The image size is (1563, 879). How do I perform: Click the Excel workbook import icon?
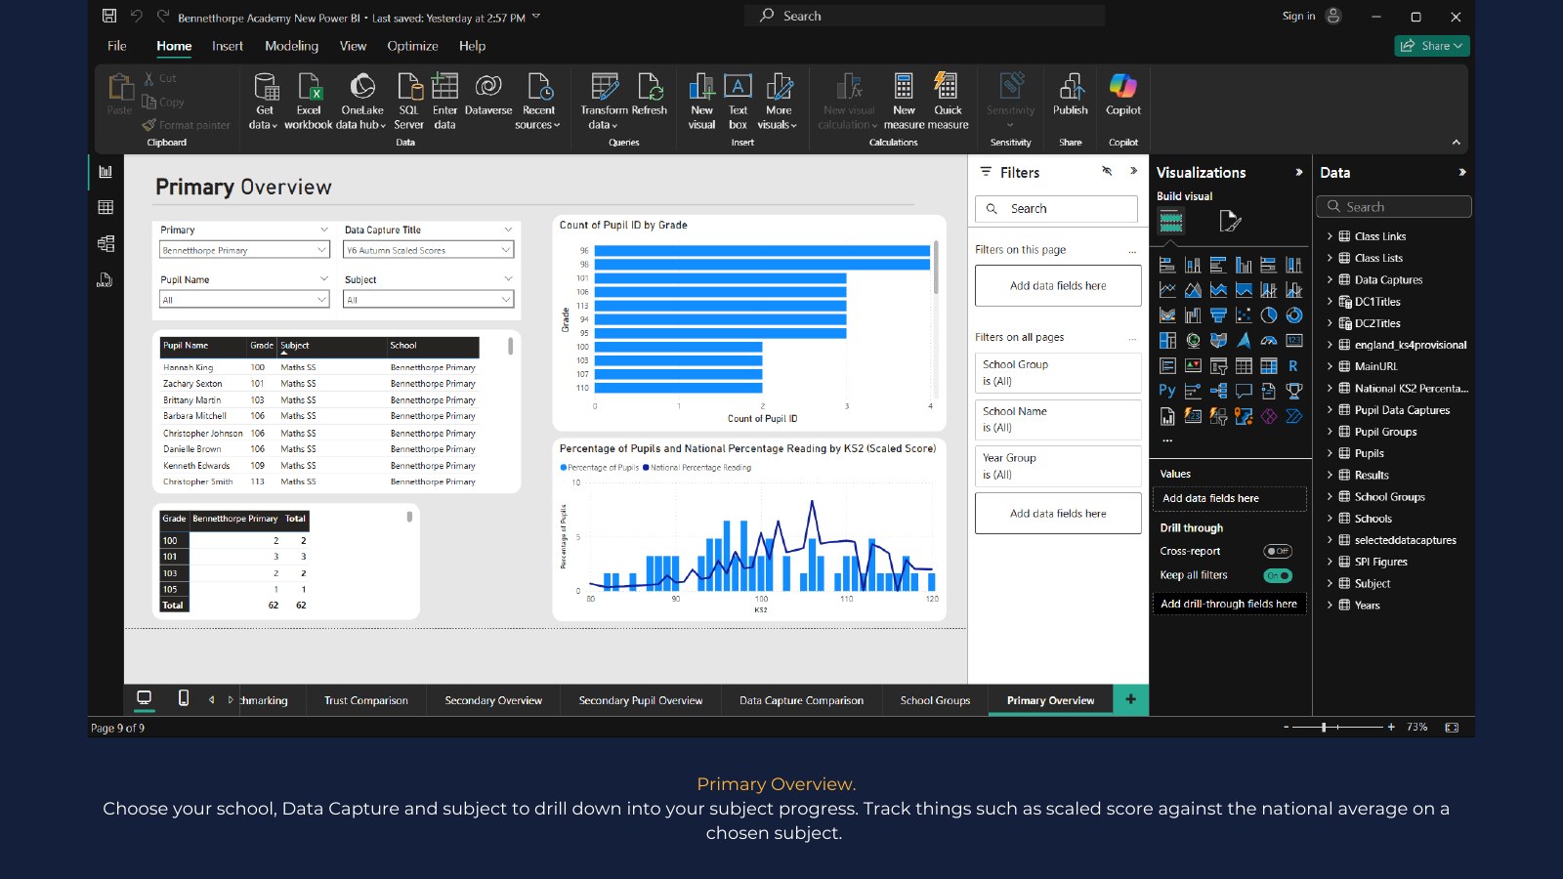point(309,101)
